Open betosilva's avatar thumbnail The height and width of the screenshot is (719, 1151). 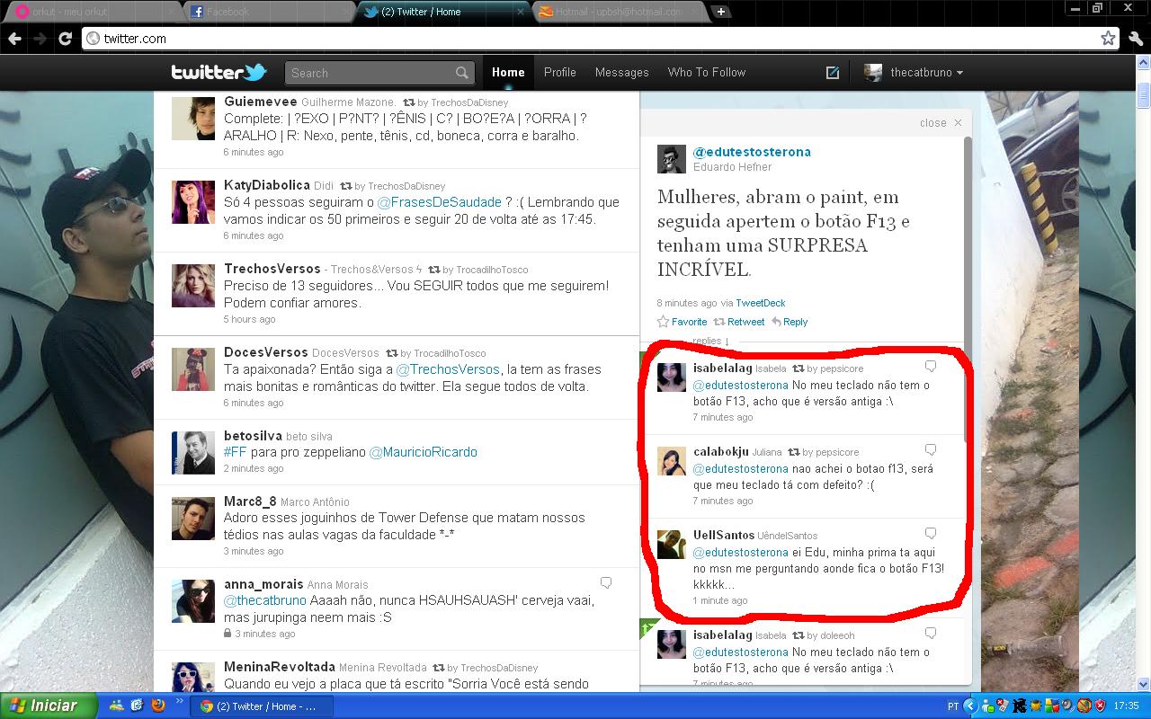[x=193, y=452]
